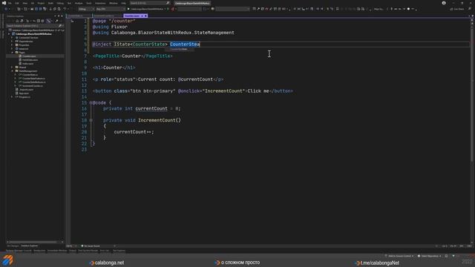Close the active Counter.razor tab
The image size is (475, 267).
tap(145, 16)
